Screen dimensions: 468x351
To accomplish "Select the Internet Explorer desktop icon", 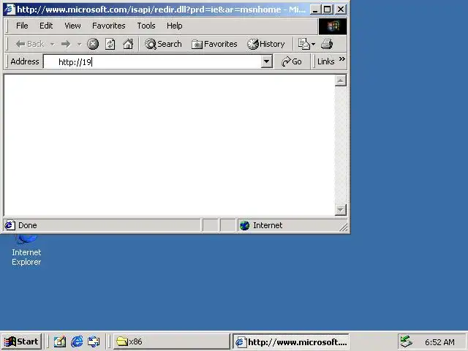I will [x=26, y=251].
